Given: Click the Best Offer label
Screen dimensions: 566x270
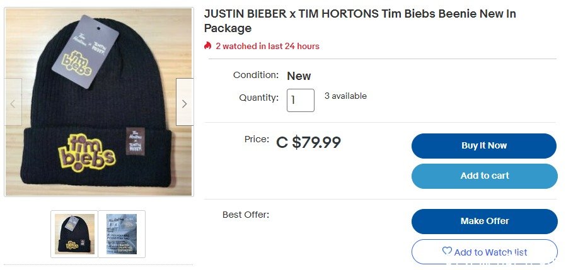Looking at the screenshot, I should point(246,215).
